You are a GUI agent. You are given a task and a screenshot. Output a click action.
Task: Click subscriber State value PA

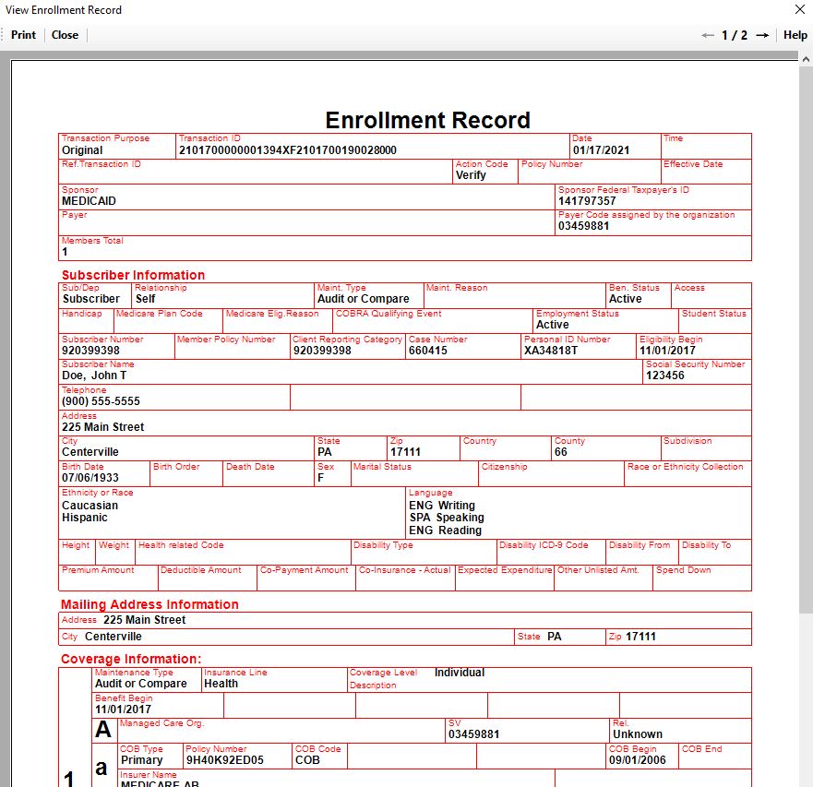325,452
